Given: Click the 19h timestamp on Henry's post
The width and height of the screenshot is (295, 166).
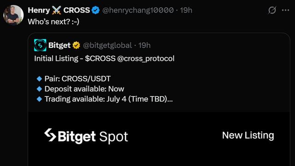Looking at the screenshot, I should [186, 10].
